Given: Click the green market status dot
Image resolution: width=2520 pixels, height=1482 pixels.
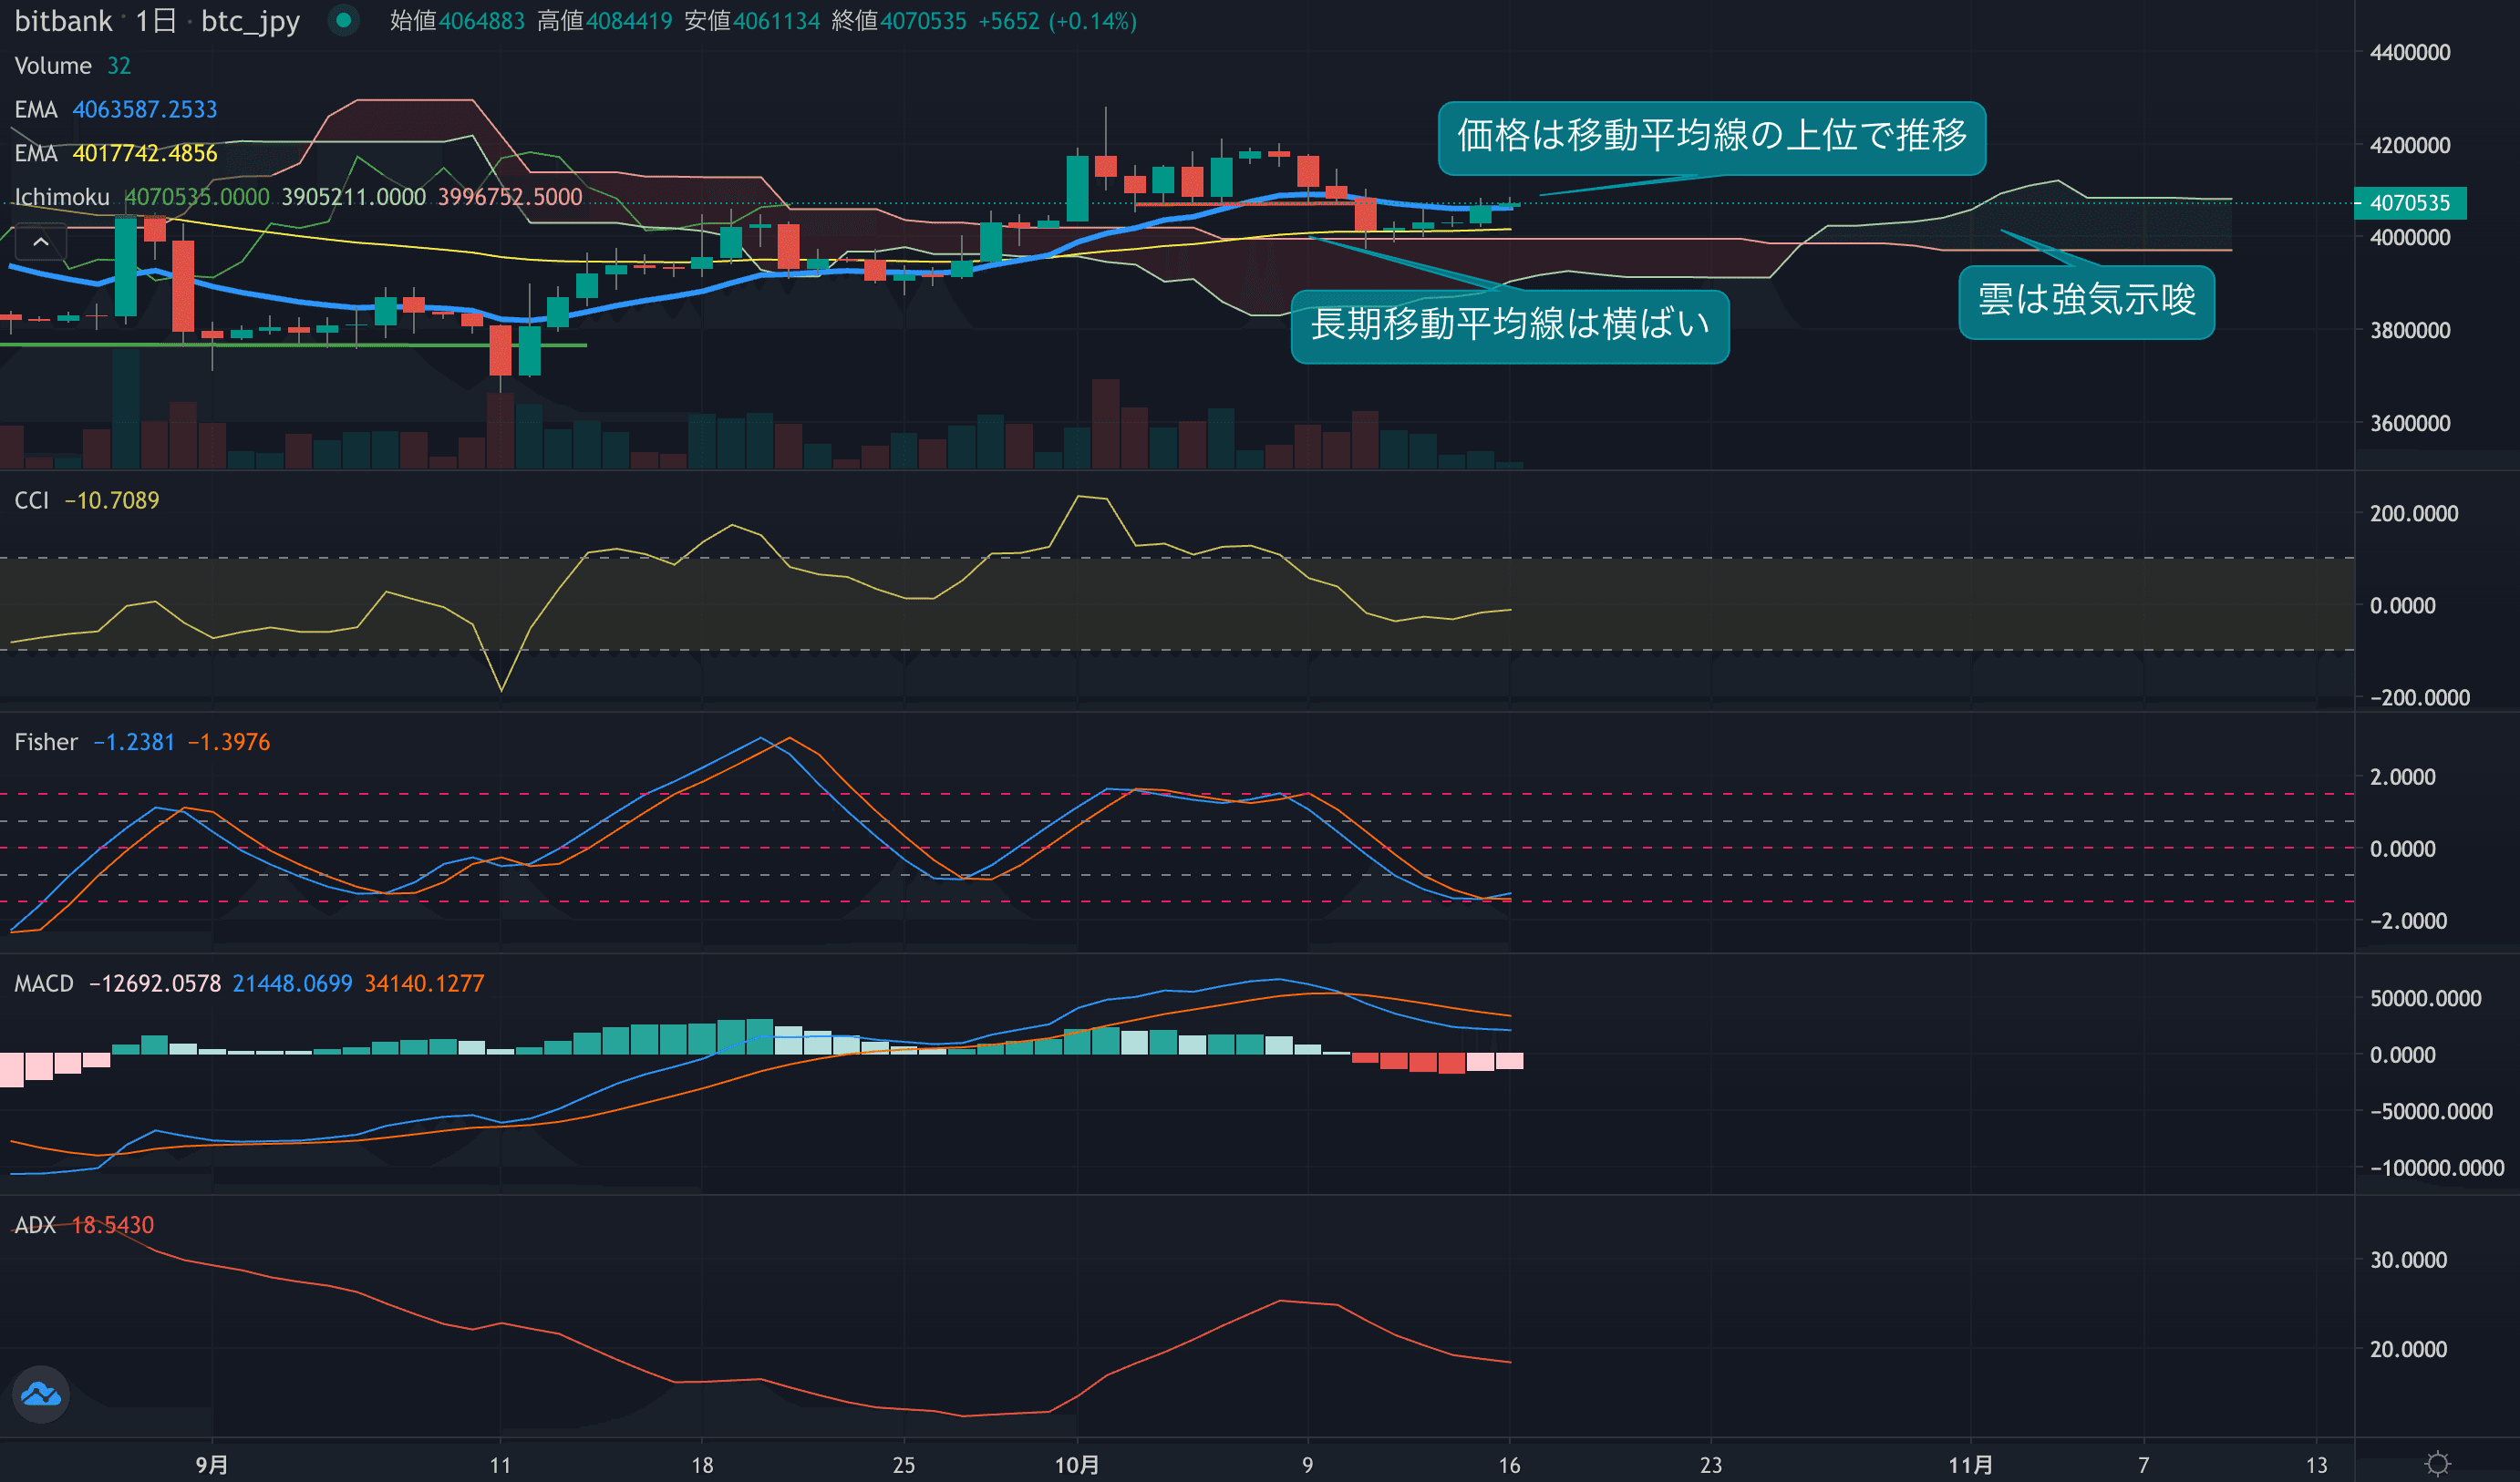Looking at the screenshot, I should pyautogui.click(x=343, y=20).
